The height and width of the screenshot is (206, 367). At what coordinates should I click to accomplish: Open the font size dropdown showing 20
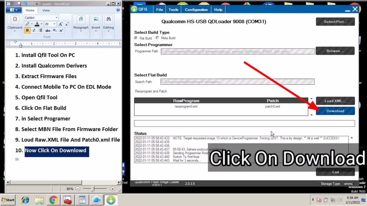(x=54, y=24)
